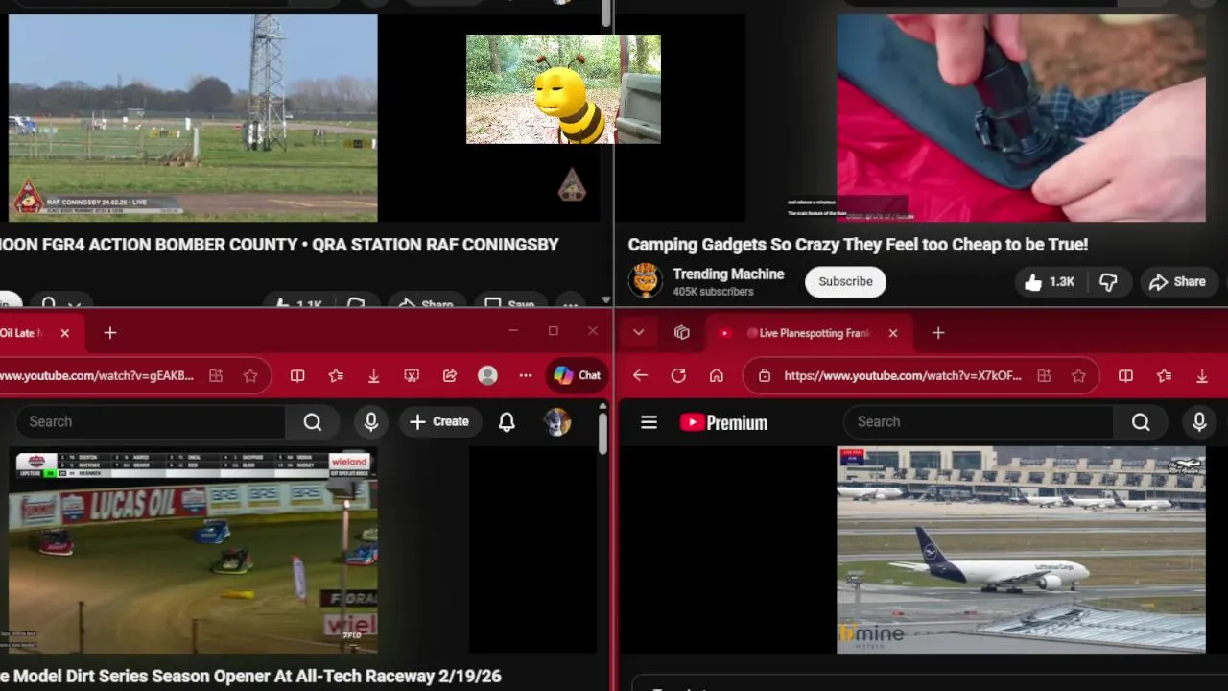Open downloads in Planespotting window
This screenshot has width=1228, height=691.
(1202, 376)
